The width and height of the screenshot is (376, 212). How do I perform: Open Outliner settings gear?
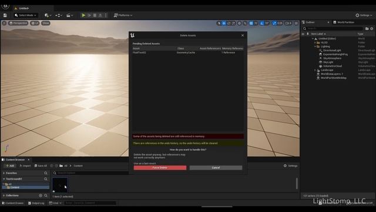pyautogui.click(x=372, y=29)
